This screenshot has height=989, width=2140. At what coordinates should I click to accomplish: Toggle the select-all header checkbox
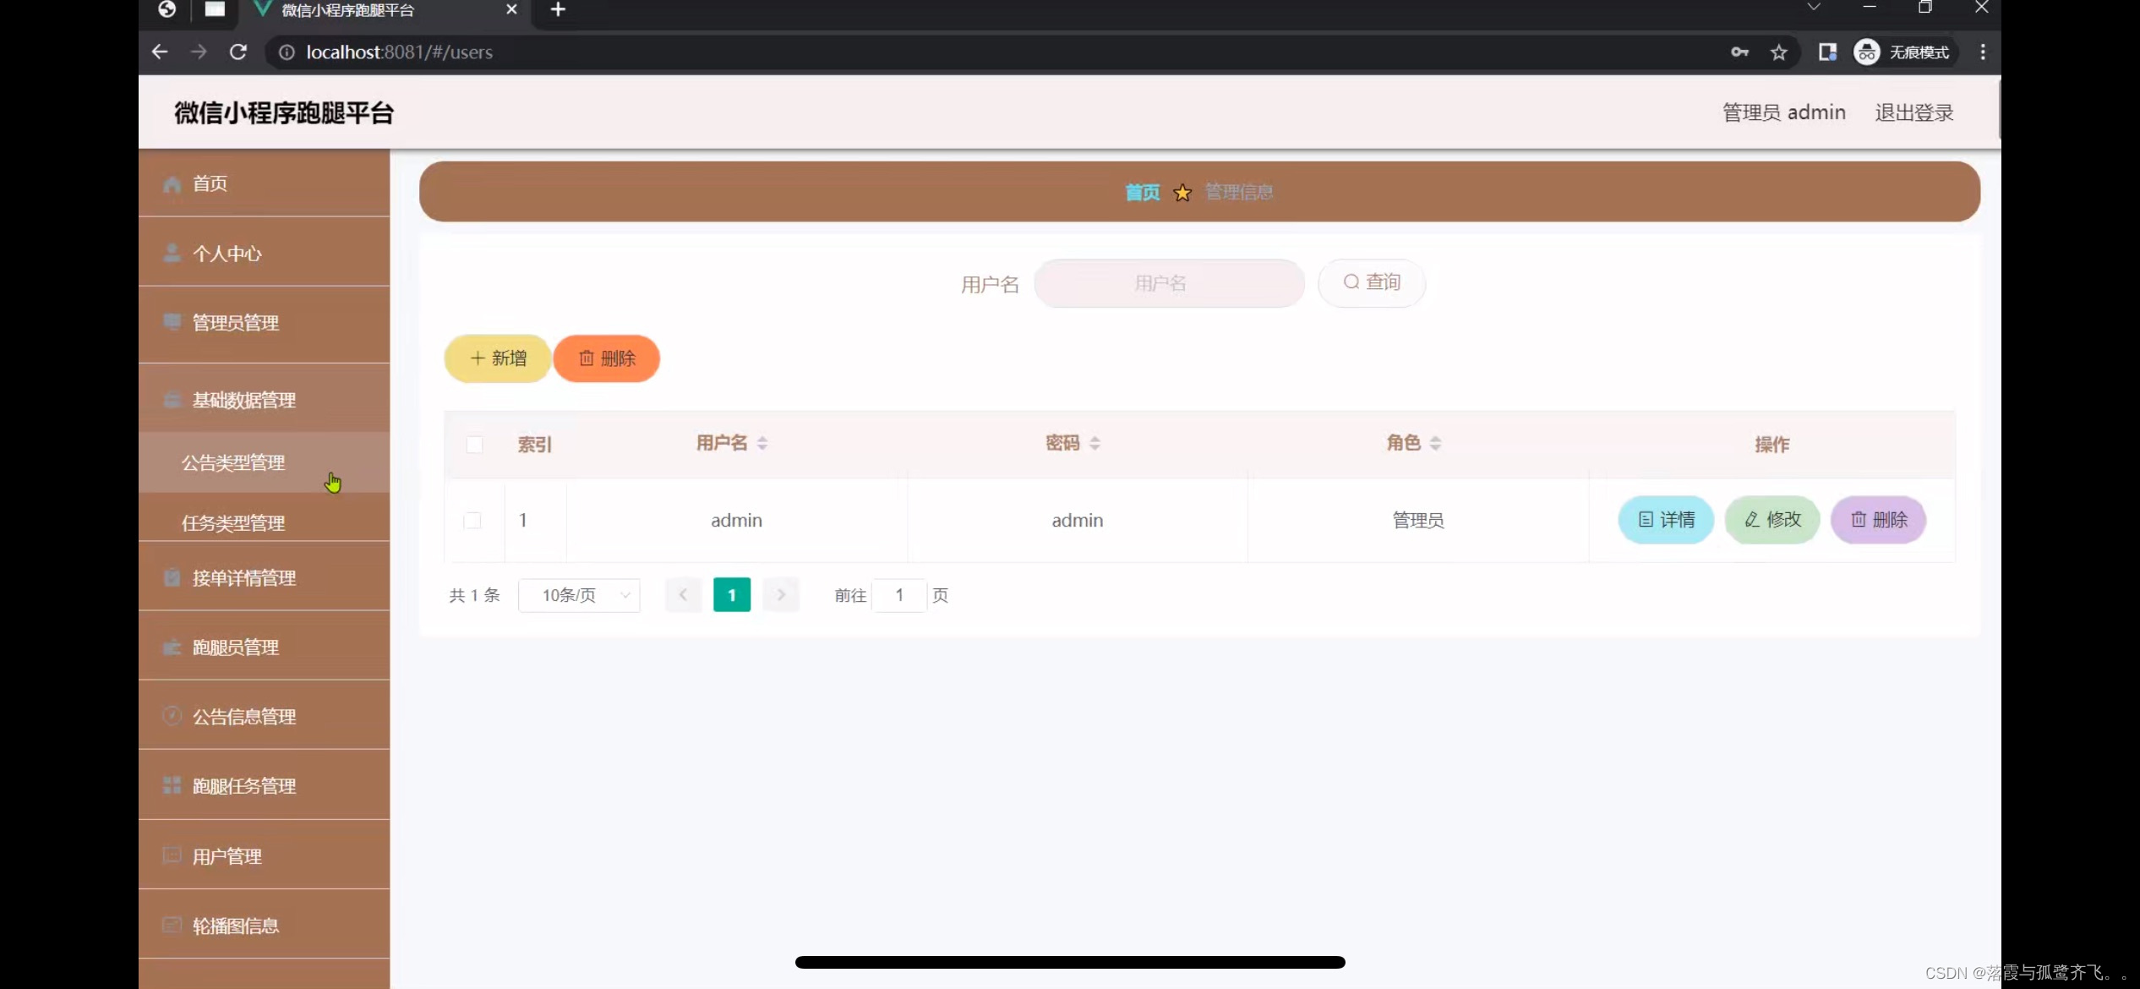point(475,445)
